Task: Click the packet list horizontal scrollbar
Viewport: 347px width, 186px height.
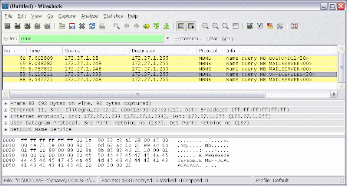Action: (137, 94)
